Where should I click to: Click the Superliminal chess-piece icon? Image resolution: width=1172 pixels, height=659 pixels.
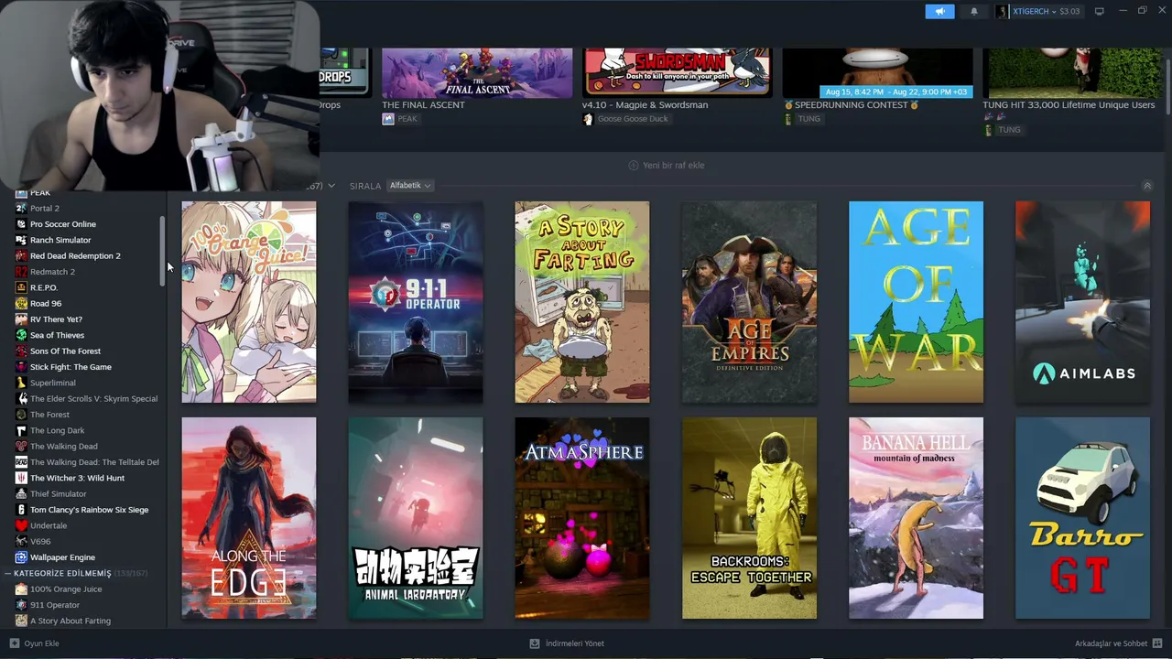pos(21,383)
